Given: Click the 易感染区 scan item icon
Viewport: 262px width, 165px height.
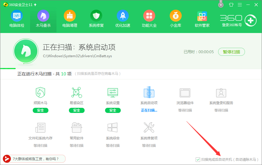Looking at the screenshot, I should 76,93.
